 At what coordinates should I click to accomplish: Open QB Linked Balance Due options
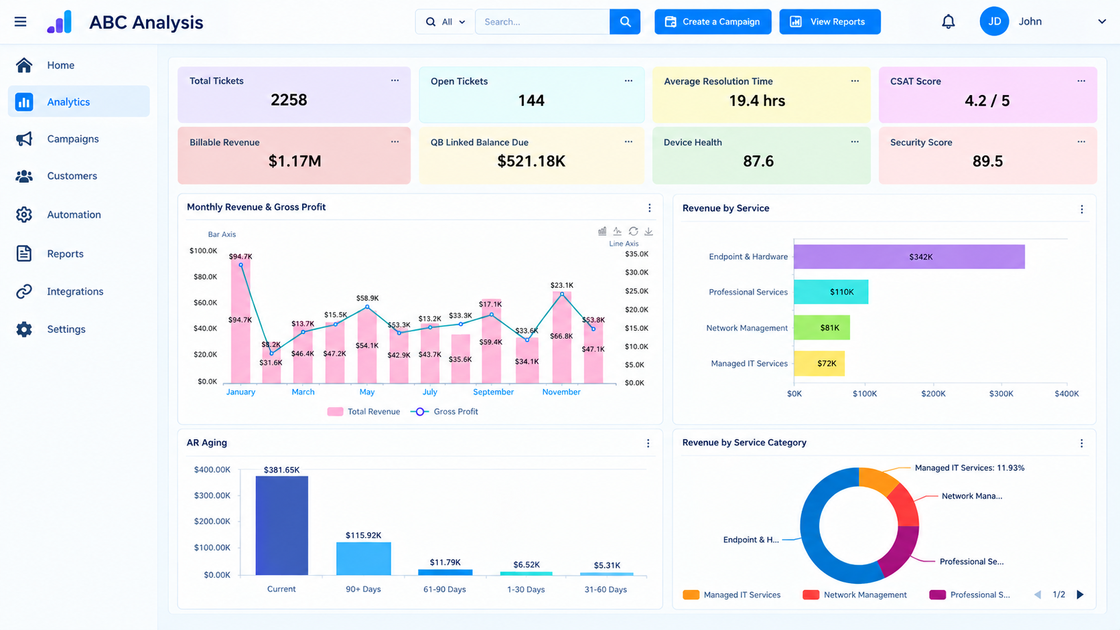coord(628,141)
